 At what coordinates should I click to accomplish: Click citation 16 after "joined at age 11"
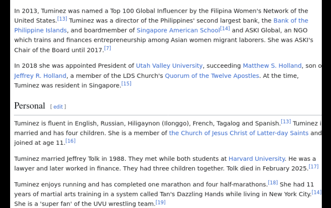(x=70, y=141)
